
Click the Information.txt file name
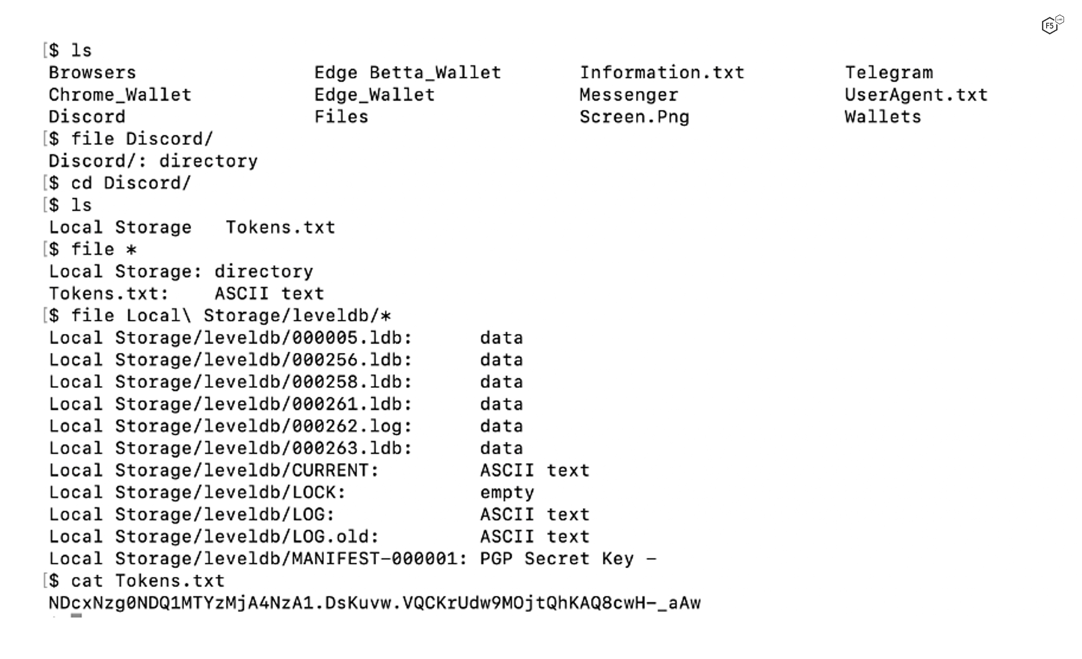coord(662,72)
